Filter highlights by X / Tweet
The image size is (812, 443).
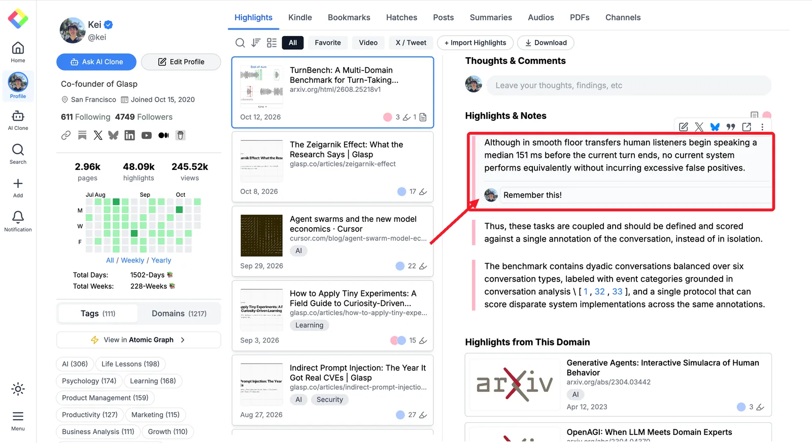(x=411, y=43)
